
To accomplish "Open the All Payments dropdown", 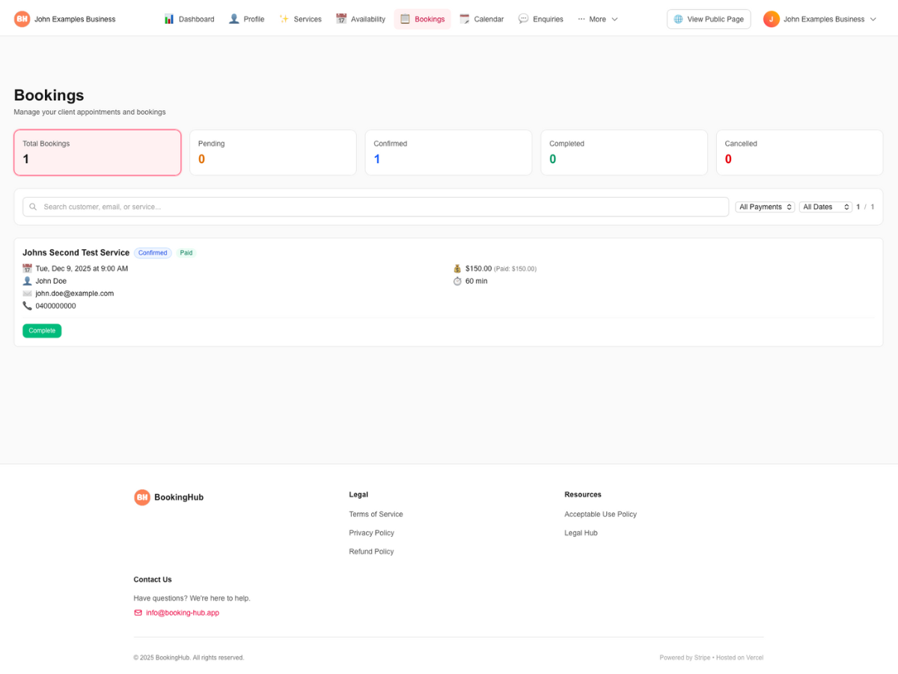I will coord(764,206).
